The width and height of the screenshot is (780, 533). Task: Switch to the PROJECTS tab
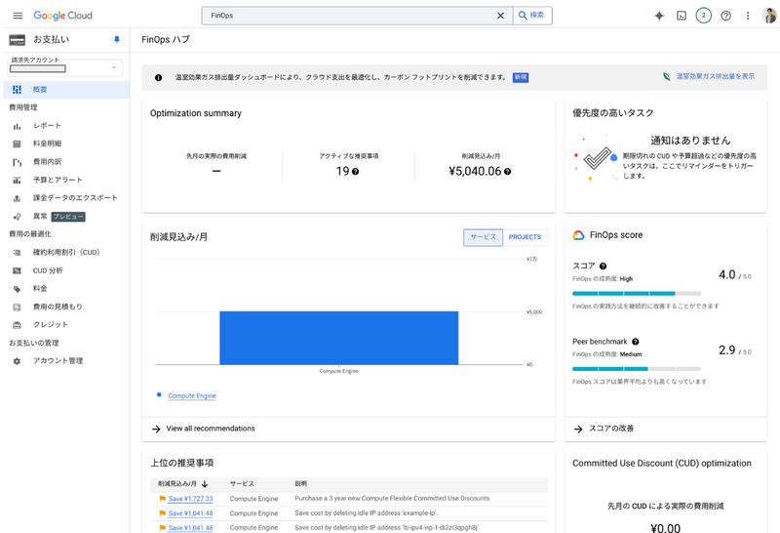(525, 237)
